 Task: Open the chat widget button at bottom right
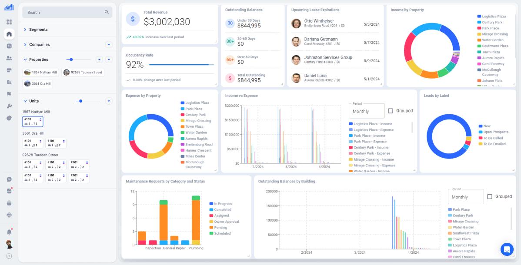coord(507,249)
